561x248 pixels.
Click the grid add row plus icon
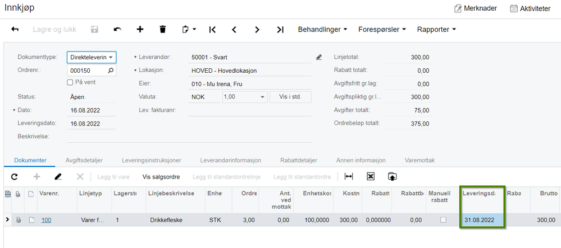point(37,177)
